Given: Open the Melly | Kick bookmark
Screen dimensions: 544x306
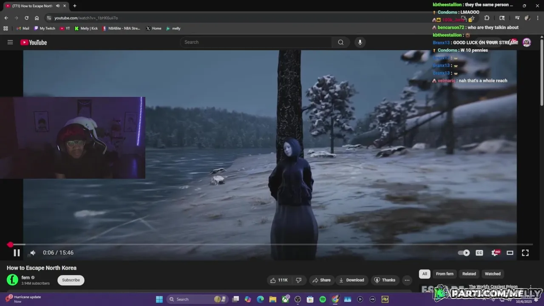Looking at the screenshot, I should pyautogui.click(x=86, y=28).
